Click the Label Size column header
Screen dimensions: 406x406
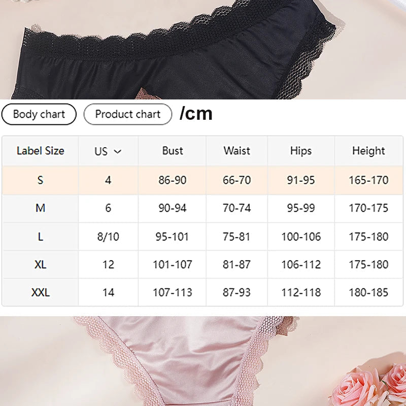pos(41,151)
